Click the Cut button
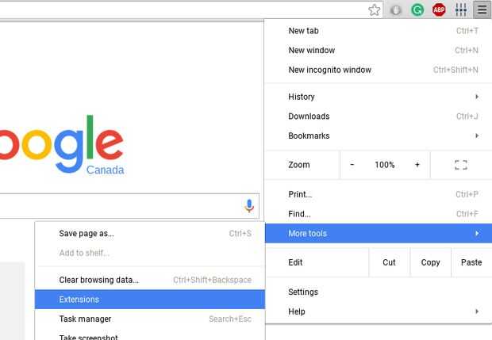492x340 pixels. click(389, 262)
